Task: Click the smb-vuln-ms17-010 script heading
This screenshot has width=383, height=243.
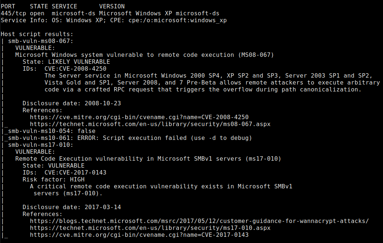Action: (x=41, y=145)
